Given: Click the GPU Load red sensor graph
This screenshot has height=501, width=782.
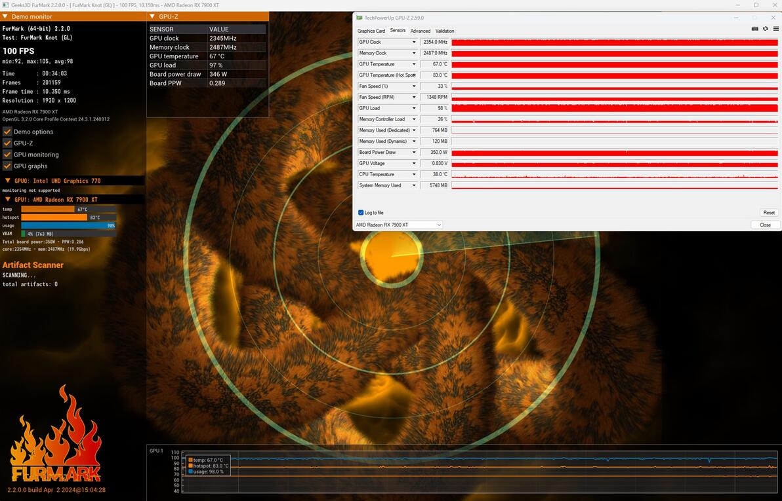Looking at the screenshot, I should pos(615,108).
